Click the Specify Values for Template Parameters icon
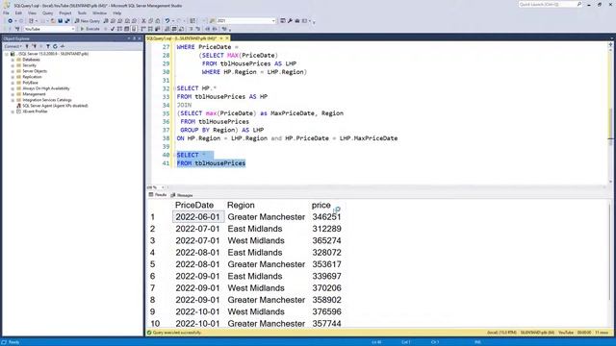The height and width of the screenshot is (346, 616). pos(224,29)
